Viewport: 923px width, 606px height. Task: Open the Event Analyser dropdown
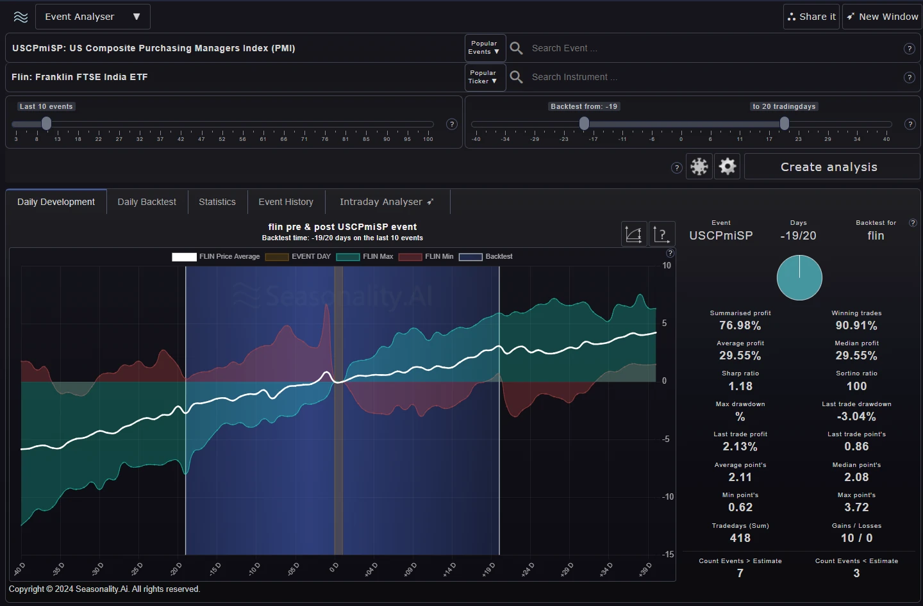(92, 17)
